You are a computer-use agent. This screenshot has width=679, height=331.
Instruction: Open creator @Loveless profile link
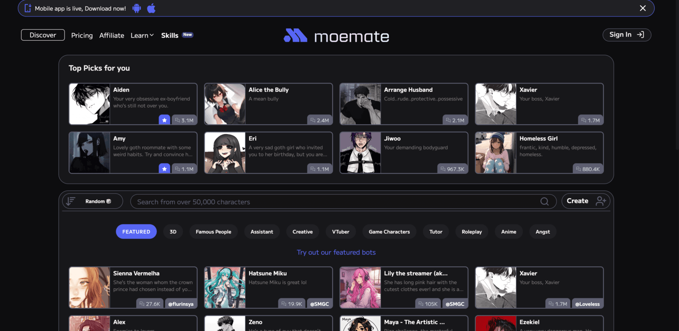coord(587,304)
